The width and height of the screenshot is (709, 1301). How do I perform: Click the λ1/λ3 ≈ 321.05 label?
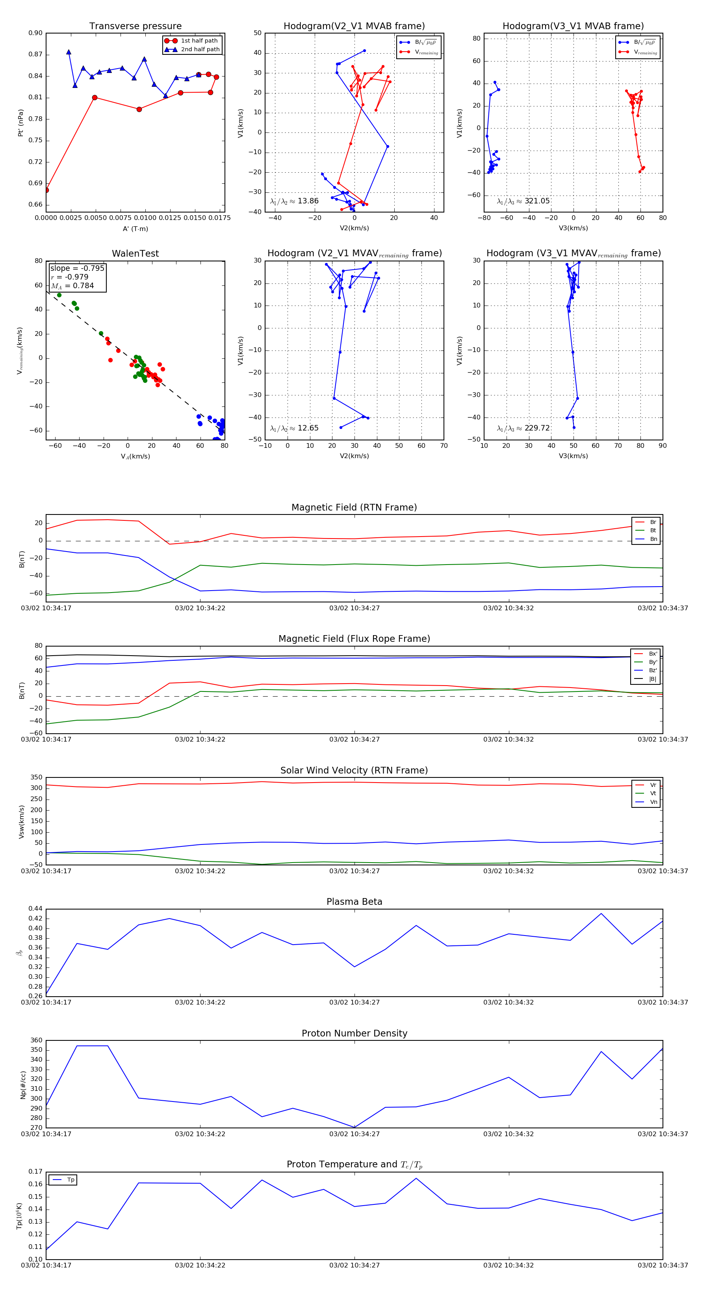[523, 201]
